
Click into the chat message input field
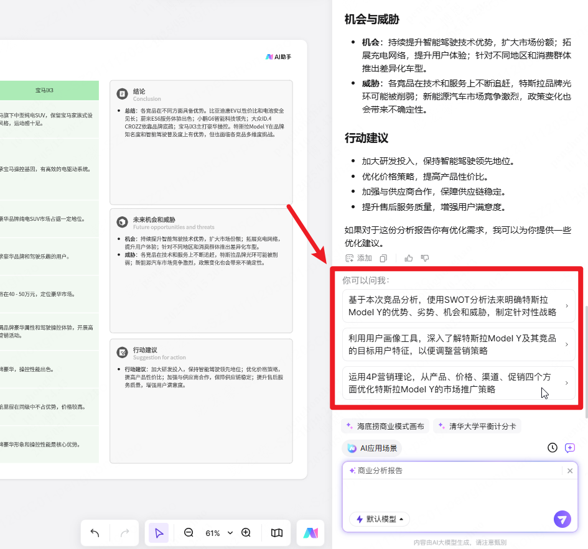(x=460, y=495)
